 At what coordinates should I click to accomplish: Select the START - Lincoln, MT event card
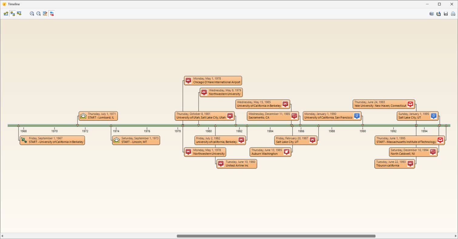pyautogui.click(x=136, y=140)
